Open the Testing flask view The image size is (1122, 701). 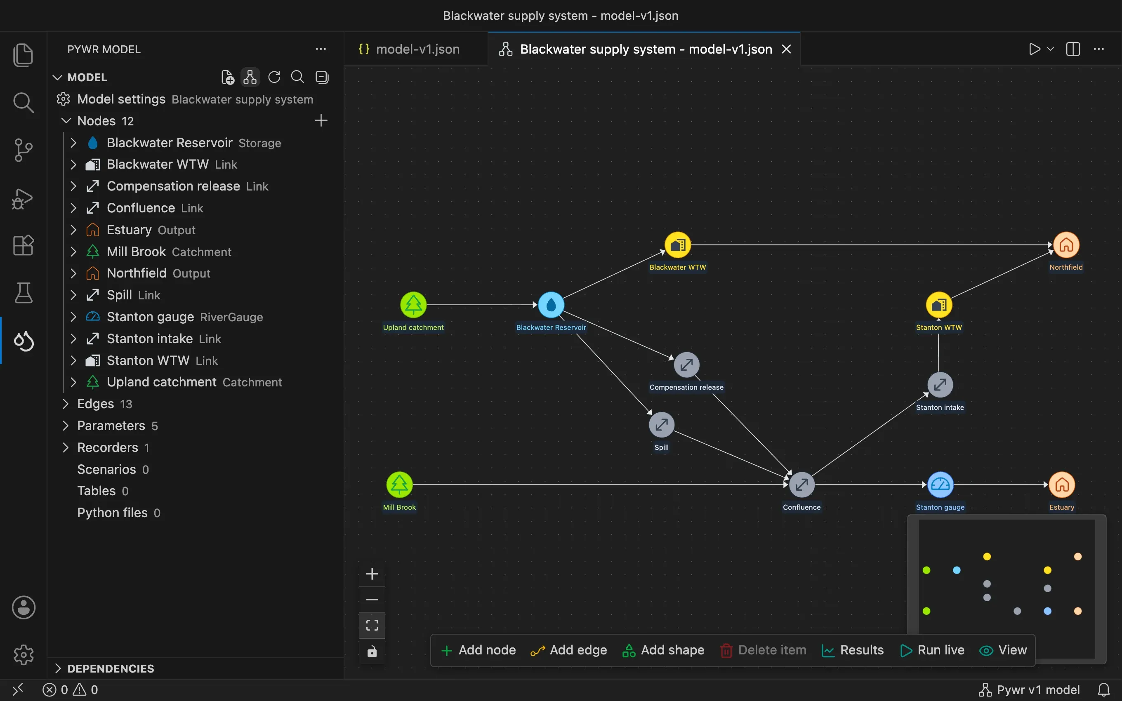(23, 293)
